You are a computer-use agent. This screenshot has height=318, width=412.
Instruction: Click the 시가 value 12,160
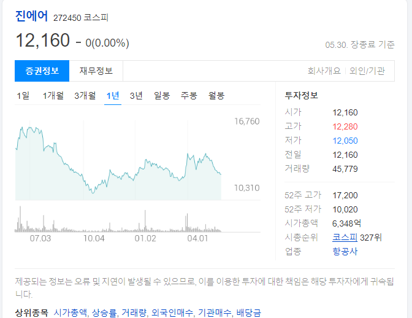point(345,112)
